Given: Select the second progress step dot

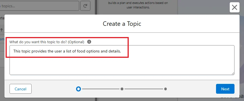Looking at the screenshot, I should coord(122,89).
